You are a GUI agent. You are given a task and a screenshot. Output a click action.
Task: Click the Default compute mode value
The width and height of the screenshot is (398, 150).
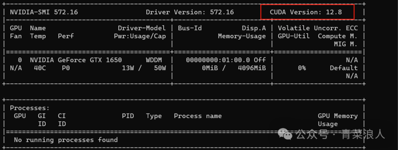pyautogui.click(x=344, y=68)
